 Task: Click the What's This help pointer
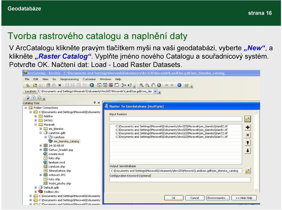click(130, 85)
